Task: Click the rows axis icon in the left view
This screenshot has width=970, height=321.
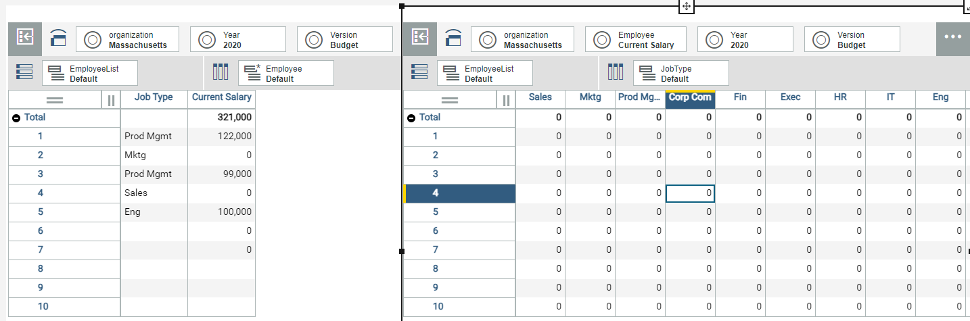Action: [x=22, y=72]
